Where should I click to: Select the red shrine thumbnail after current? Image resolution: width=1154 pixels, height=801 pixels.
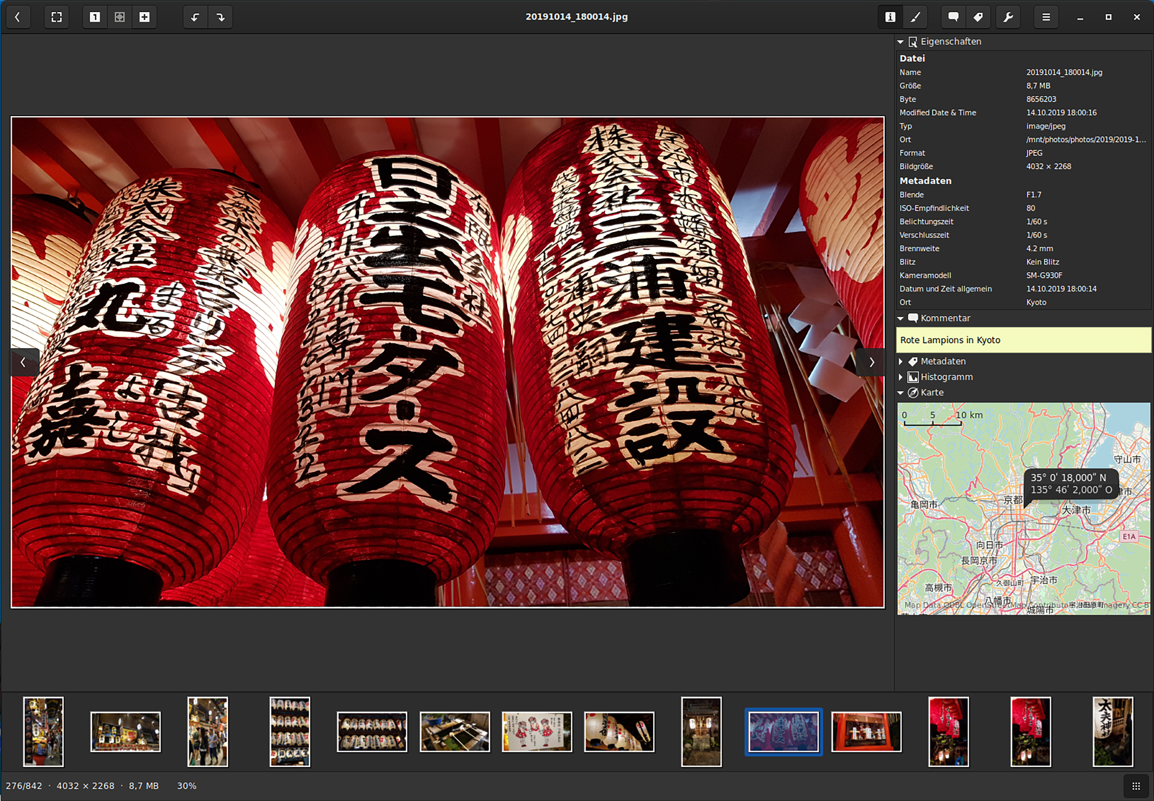[x=866, y=731]
